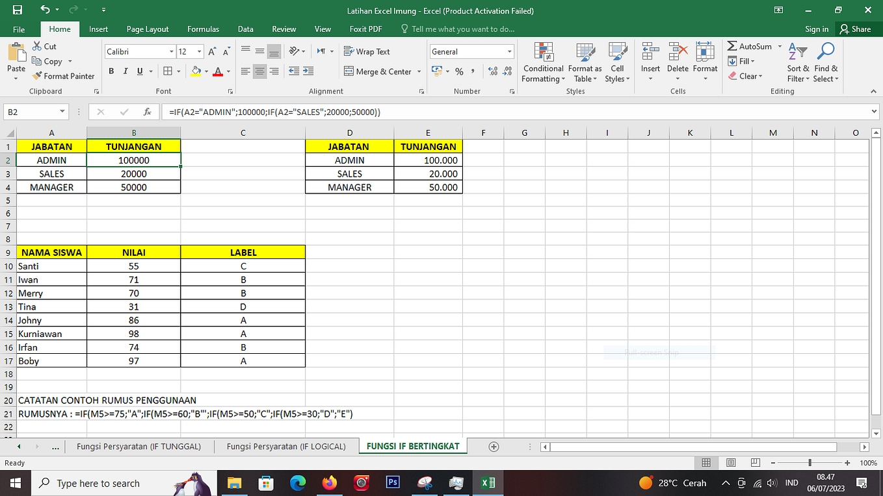Open the FUNGSI IF BERTINGKAT sheet tab

[x=412, y=447]
